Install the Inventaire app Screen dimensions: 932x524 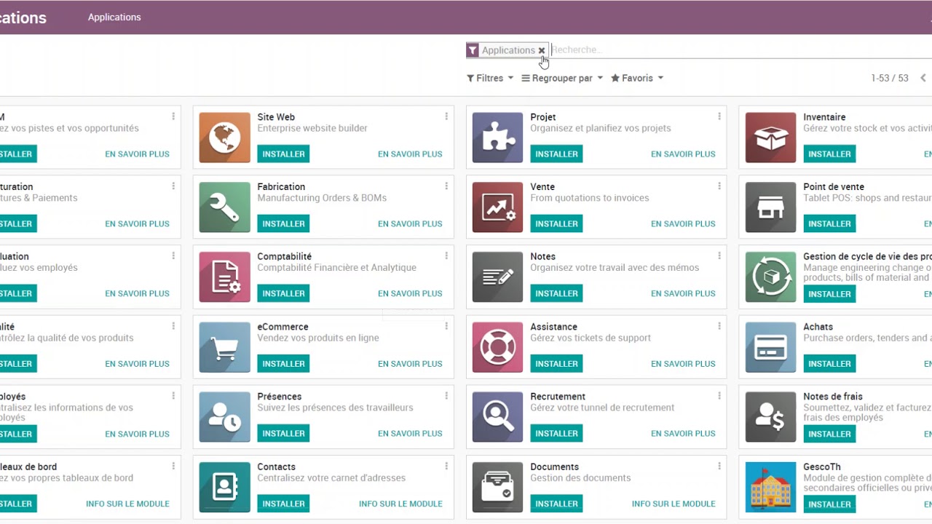(x=829, y=154)
